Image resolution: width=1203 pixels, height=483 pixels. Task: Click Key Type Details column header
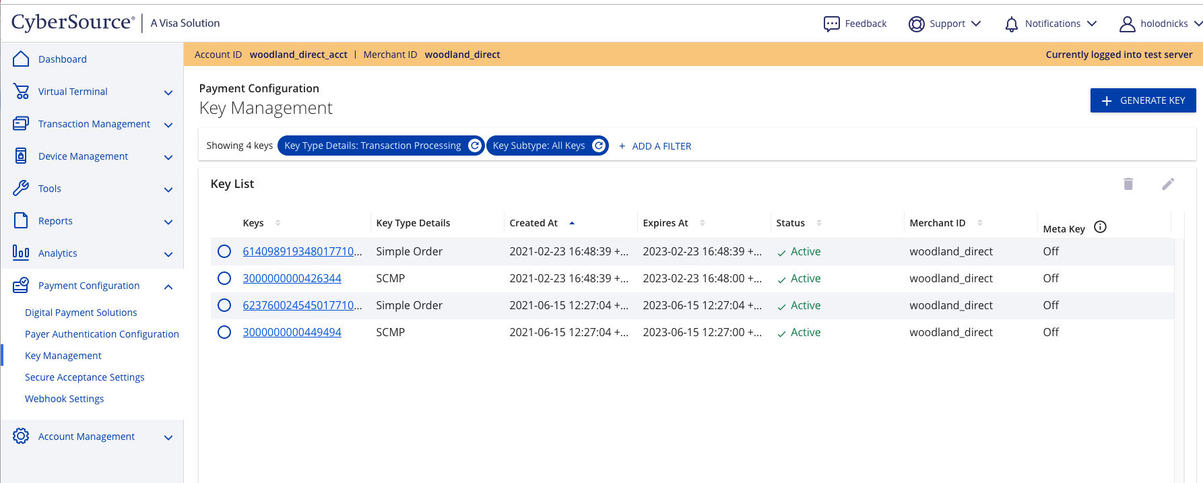click(x=413, y=223)
